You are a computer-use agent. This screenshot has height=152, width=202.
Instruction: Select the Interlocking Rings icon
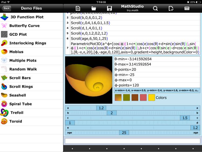(4, 43)
